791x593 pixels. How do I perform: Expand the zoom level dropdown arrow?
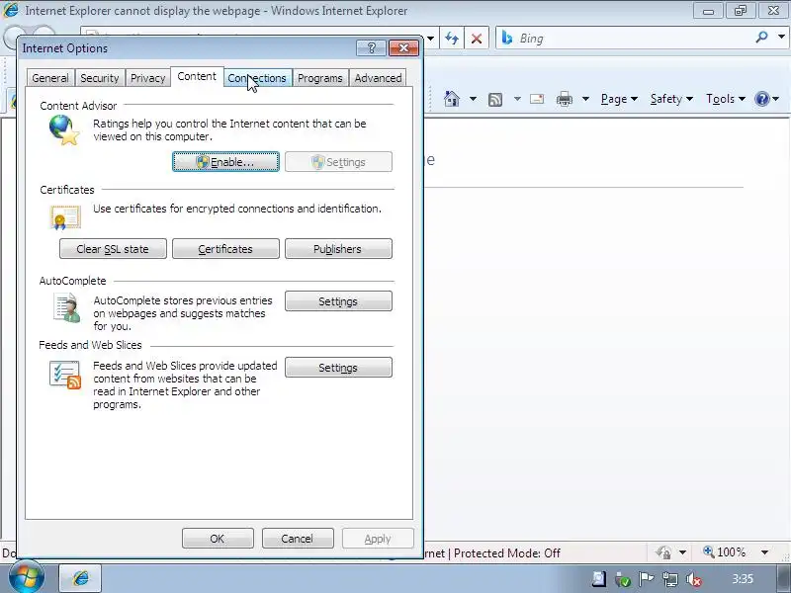(764, 552)
